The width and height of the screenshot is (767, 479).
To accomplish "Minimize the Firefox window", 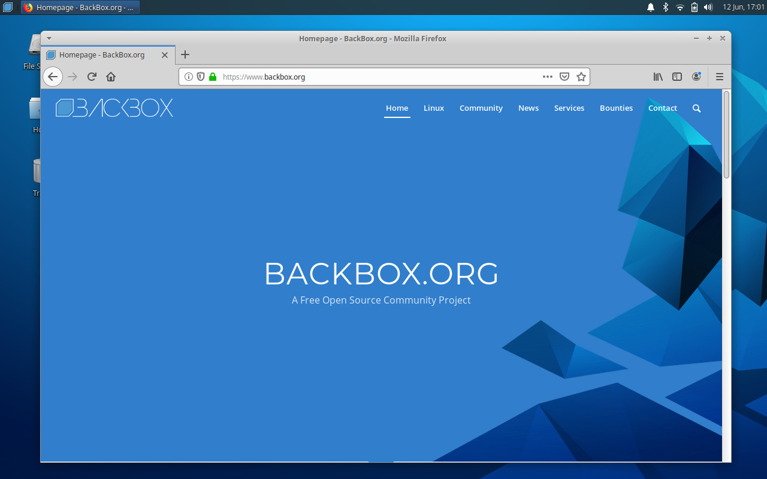I will click(x=696, y=38).
